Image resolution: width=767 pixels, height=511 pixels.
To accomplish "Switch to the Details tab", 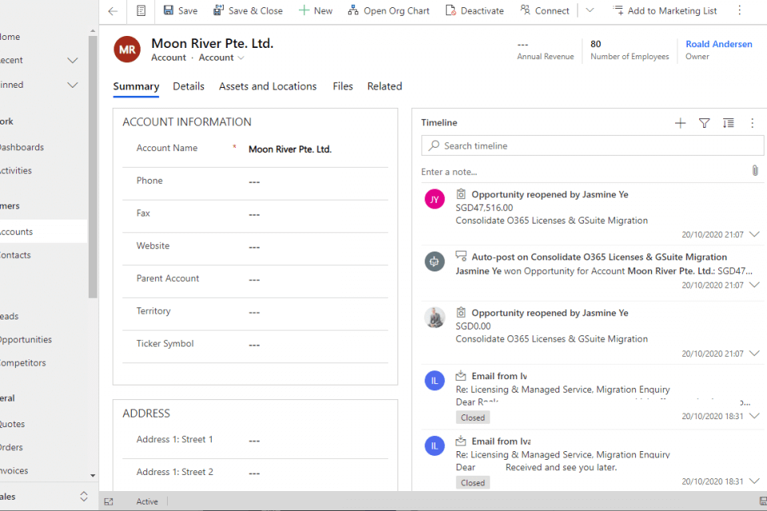I will tap(189, 86).
